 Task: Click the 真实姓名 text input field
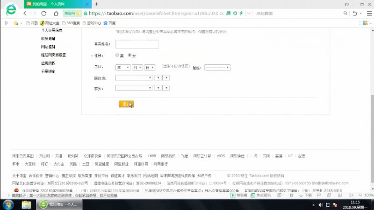(137, 44)
